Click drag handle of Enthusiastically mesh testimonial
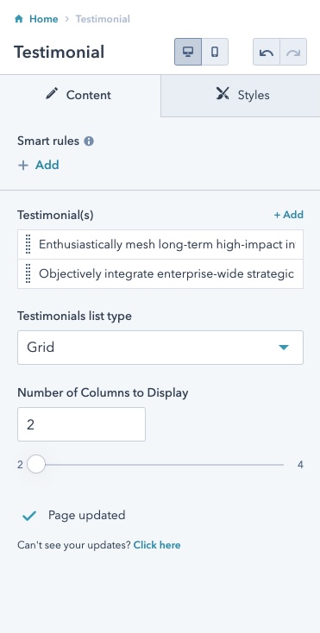 [28, 245]
